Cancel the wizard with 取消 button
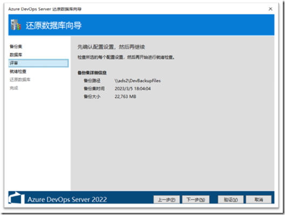 [259, 199]
